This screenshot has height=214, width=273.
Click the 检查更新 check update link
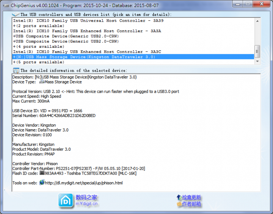pyautogui.click(x=191, y=197)
